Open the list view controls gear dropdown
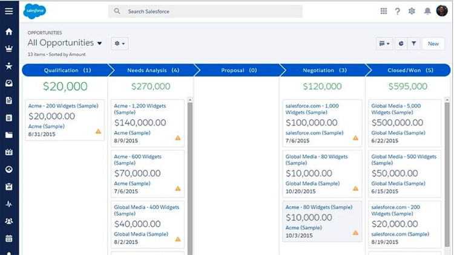The image size is (454, 255). 119,44
